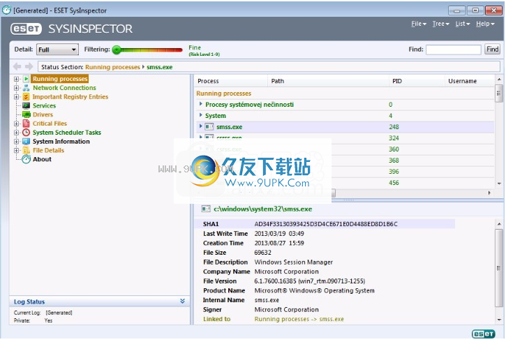This screenshot has height=342, width=506.
Task: Expand the smss.exe process row arrow
Action: click(201, 126)
